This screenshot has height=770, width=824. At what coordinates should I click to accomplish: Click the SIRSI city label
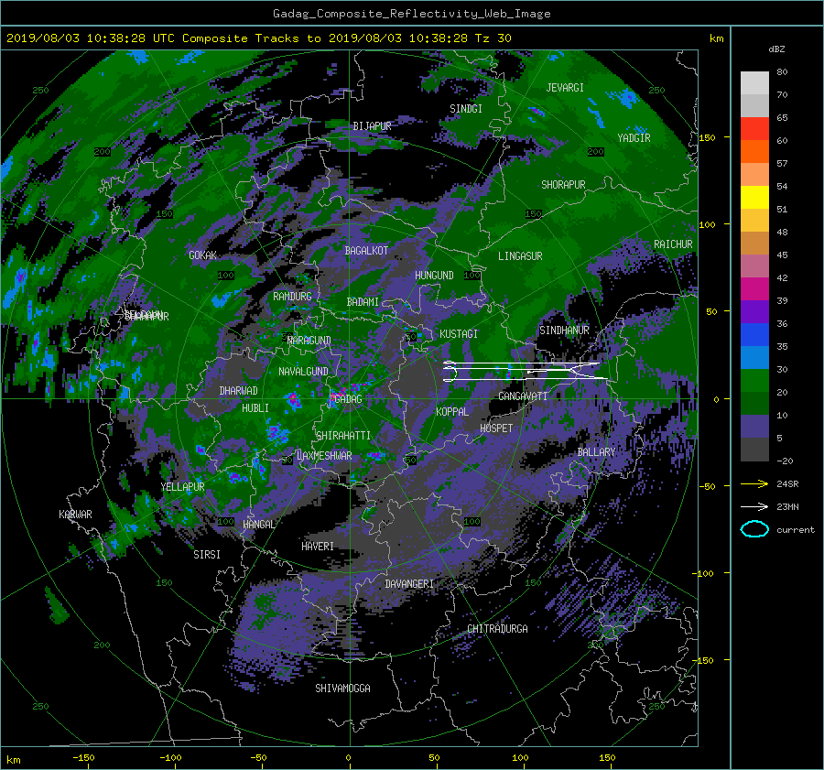point(207,555)
